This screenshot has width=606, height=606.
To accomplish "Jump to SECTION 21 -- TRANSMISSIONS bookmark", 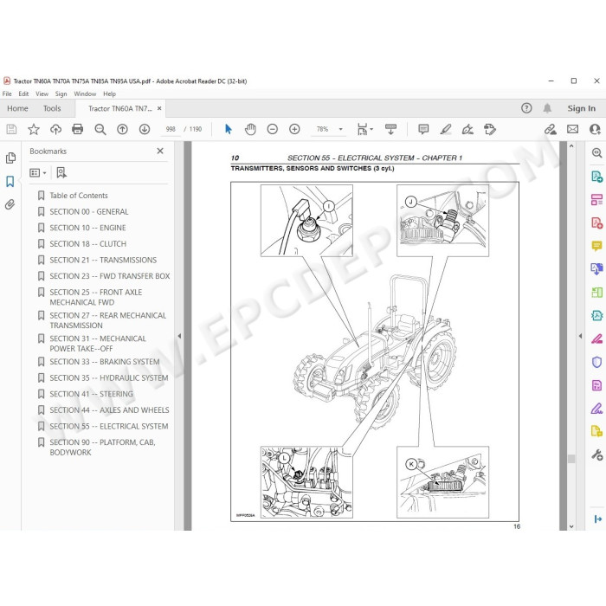I will click(x=103, y=260).
